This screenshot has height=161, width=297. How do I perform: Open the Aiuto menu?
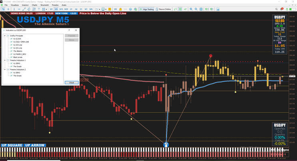point(64,5)
